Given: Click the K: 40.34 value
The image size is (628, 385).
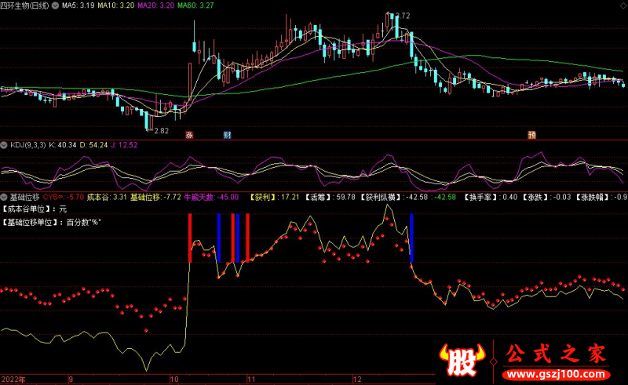Looking at the screenshot, I should point(63,145).
